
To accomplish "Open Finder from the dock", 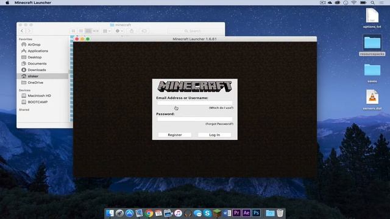I will click(x=110, y=213).
